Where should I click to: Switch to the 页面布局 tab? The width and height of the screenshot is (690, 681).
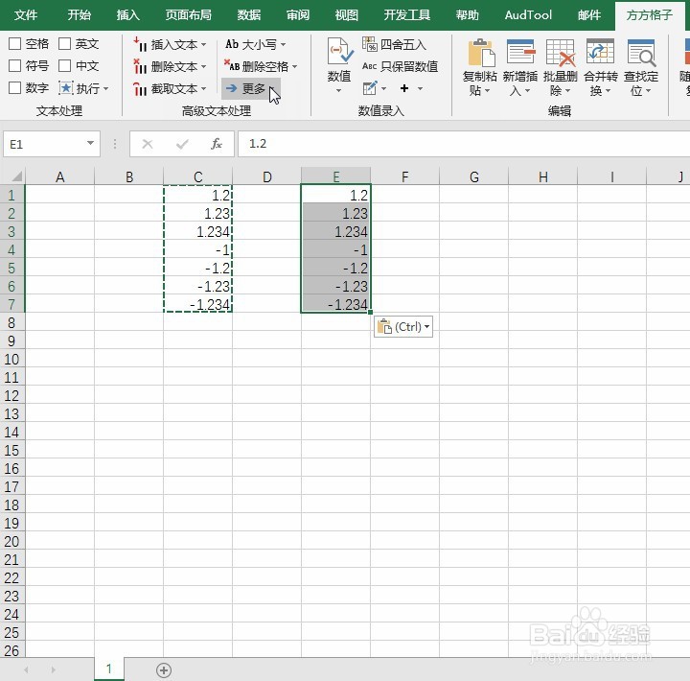point(189,15)
